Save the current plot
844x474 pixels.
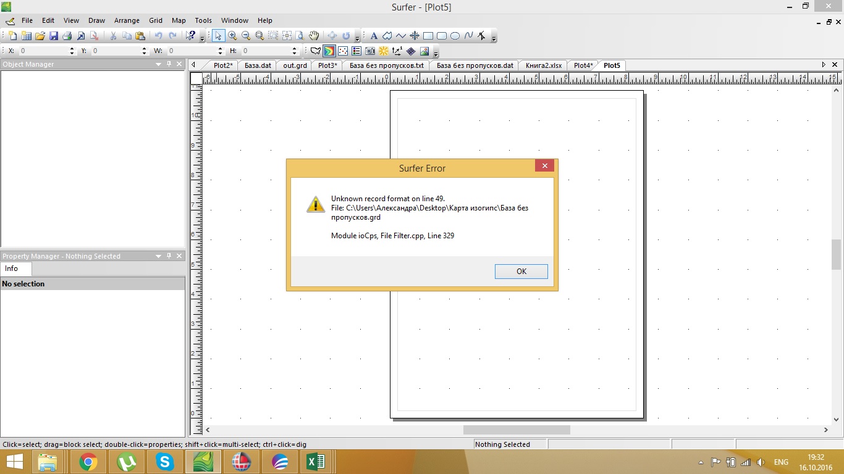point(54,36)
